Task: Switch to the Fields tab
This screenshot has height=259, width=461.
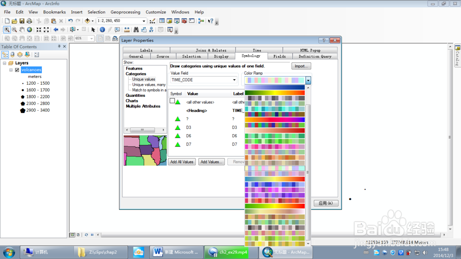Action: [279, 56]
